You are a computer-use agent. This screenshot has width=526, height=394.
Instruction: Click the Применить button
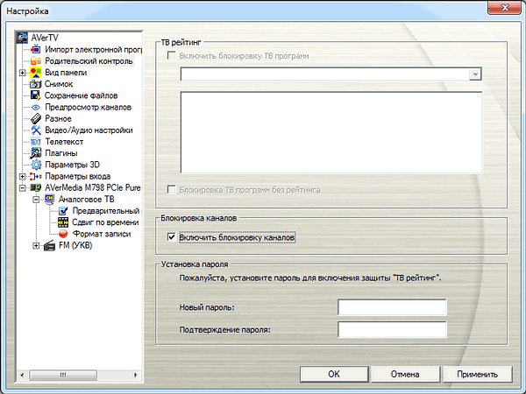[x=478, y=374]
